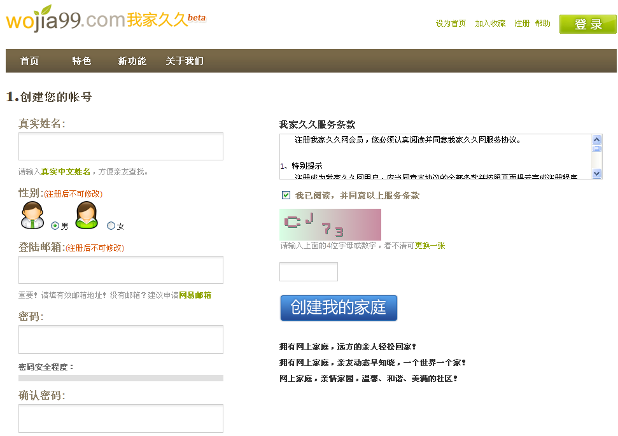Click scroll-down arrow in service terms box
Viewport: 618px width, 436px height.
pos(597,174)
